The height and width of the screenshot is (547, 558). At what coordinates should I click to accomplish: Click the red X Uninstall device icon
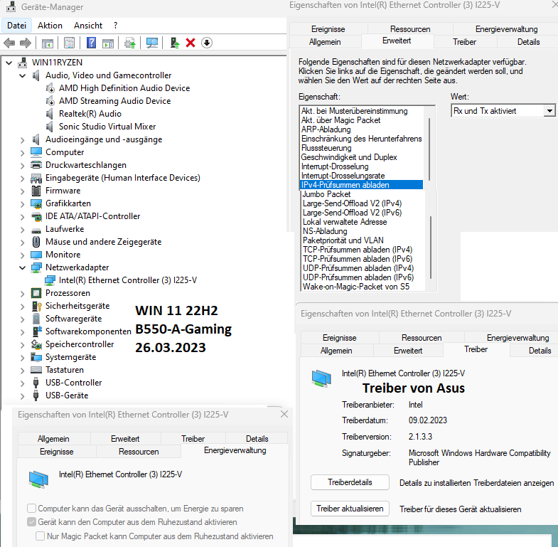(191, 43)
